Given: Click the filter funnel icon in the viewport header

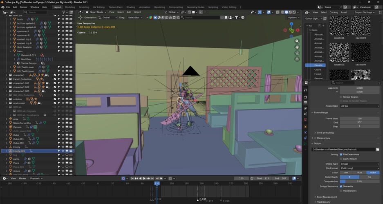Looking at the screenshot, I should [237, 18].
